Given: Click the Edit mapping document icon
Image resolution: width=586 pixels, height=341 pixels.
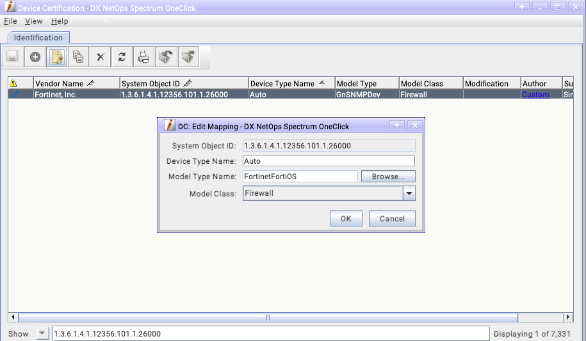Looking at the screenshot, I should (x=57, y=57).
